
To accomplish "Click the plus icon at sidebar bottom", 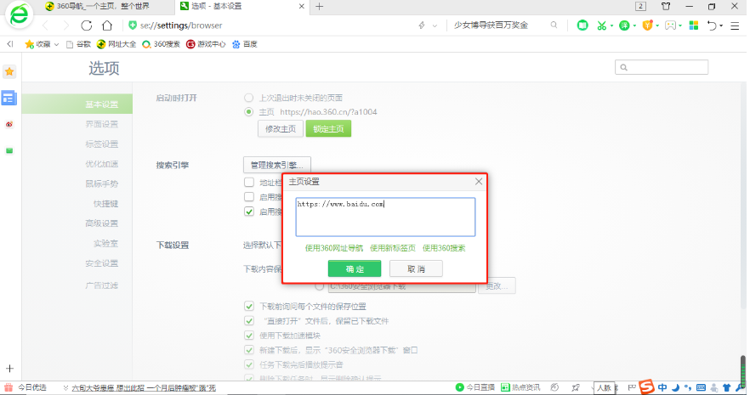I will click(9, 369).
